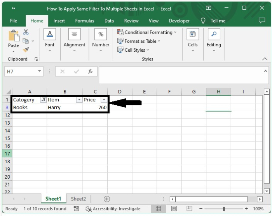Click the vertical scrollbar track
Viewport: 272px width, 216px height.
(267, 139)
